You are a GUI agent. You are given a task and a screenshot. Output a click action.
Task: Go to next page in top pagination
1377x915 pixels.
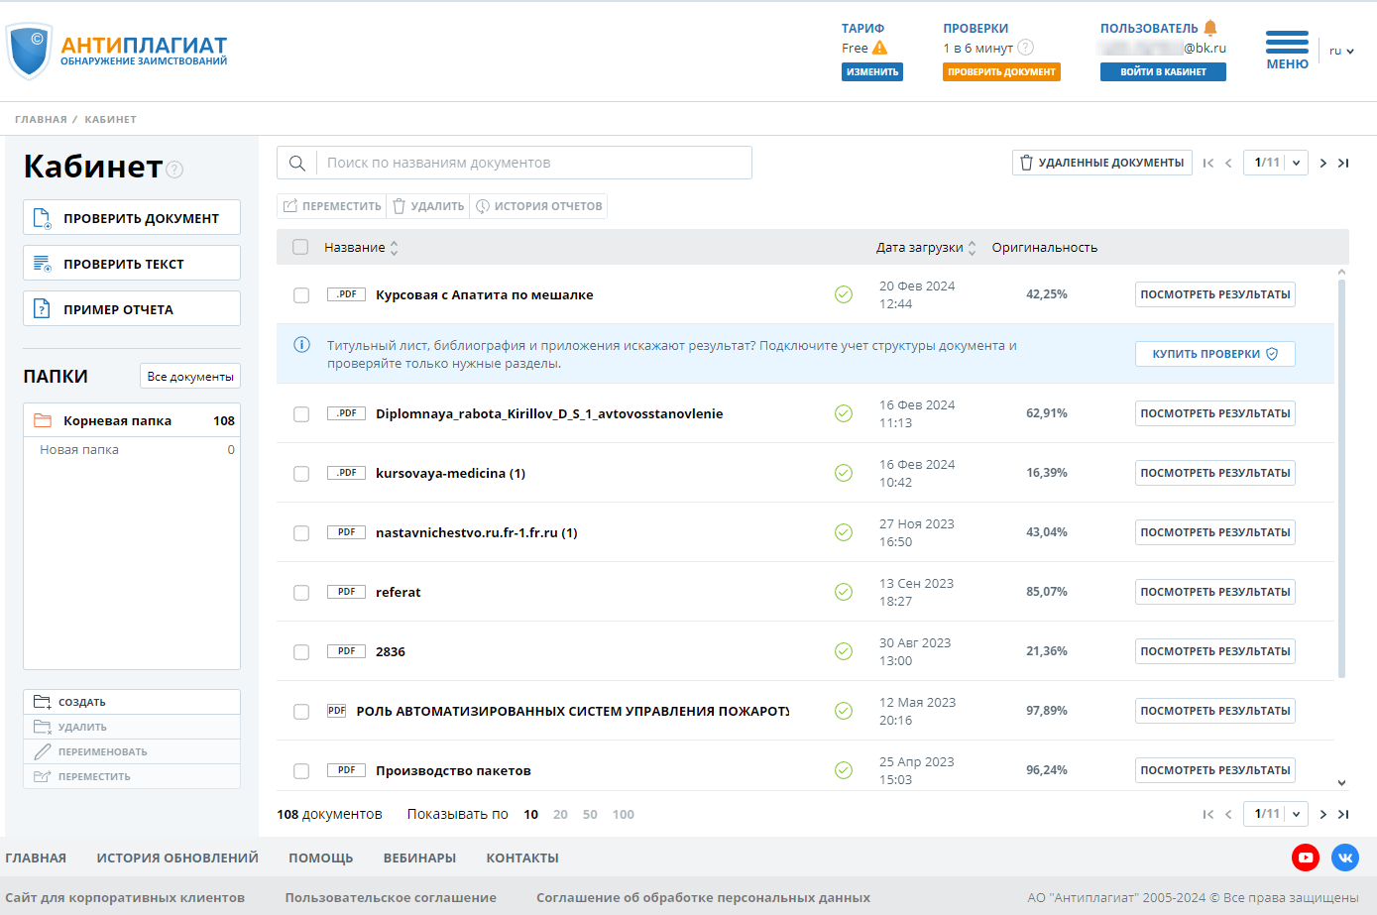[x=1322, y=163]
